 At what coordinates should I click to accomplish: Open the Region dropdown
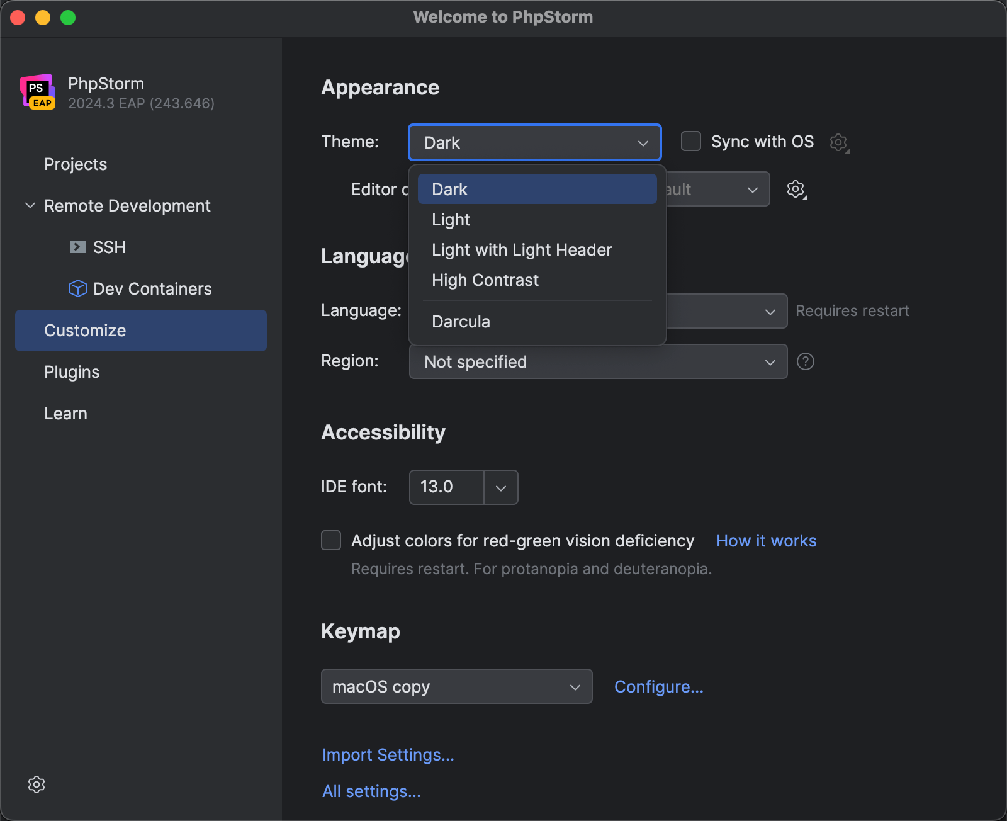coord(597,361)
